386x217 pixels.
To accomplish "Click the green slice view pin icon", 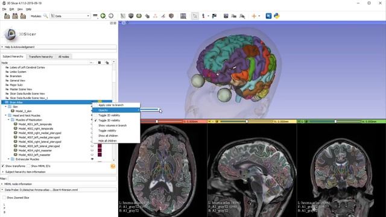I will (x=299, y=122).
